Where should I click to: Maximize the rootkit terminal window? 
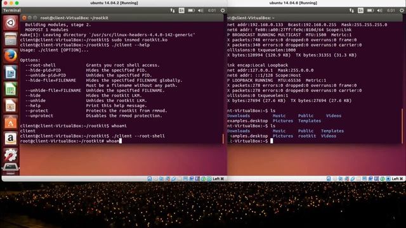click(x=35, y=18)
